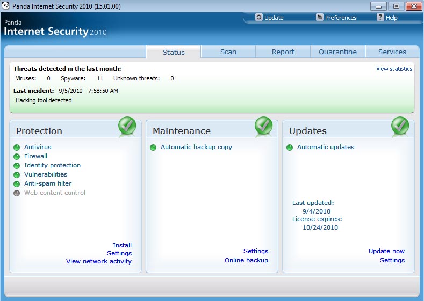The image size is (424, 301).
Task: Click the green status dot beside Antivirus
Action: point(17,148)
